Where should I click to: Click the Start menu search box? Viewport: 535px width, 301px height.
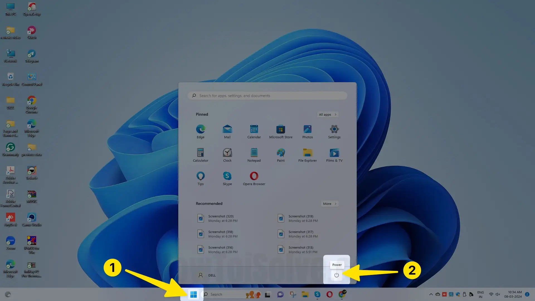click(267, 96)
